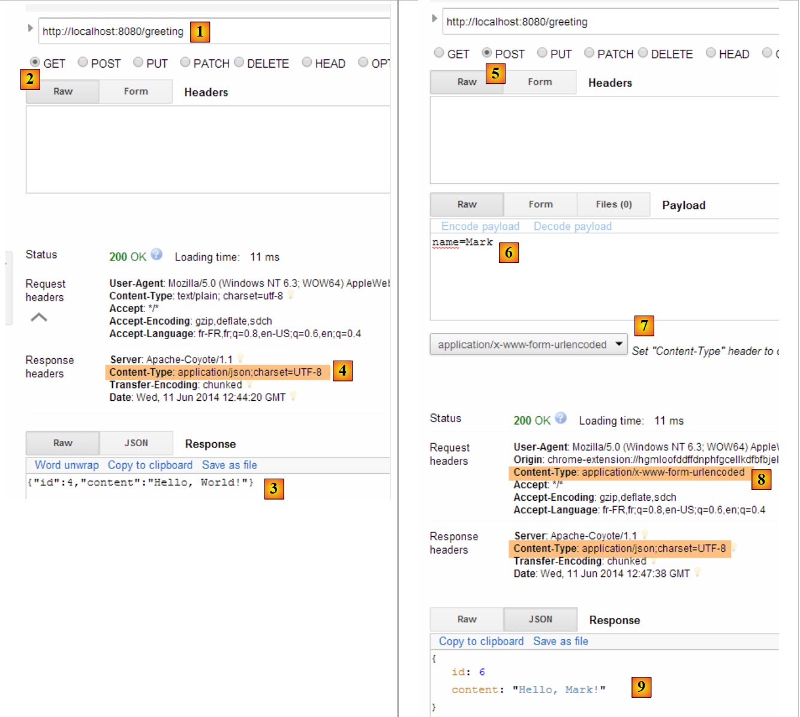Screen dimensions: 800x717
Task: Click lightbulb icon beside right Server Apache-Coyote header
Action: tap(645, 534)
